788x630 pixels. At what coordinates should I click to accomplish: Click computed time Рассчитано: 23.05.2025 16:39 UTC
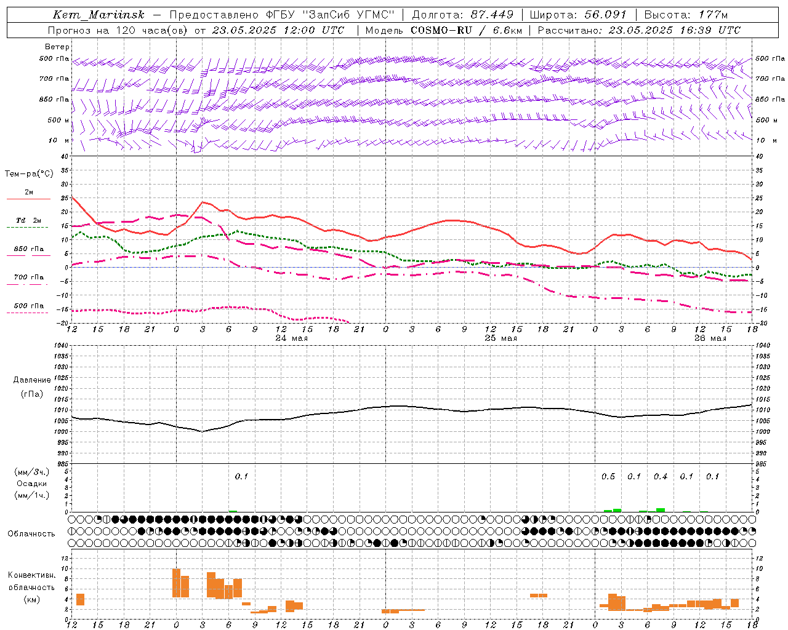pos(639,30)
